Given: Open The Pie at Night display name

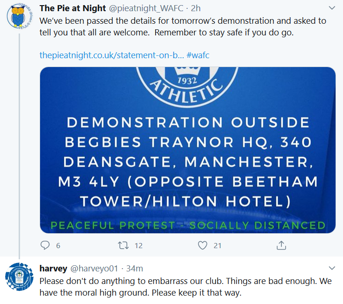Looking at the screenshot, I should (72, 8).
